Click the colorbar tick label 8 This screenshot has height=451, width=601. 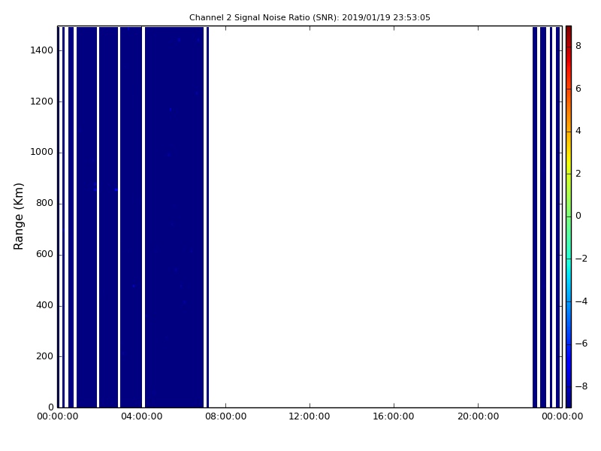point(578,46)
